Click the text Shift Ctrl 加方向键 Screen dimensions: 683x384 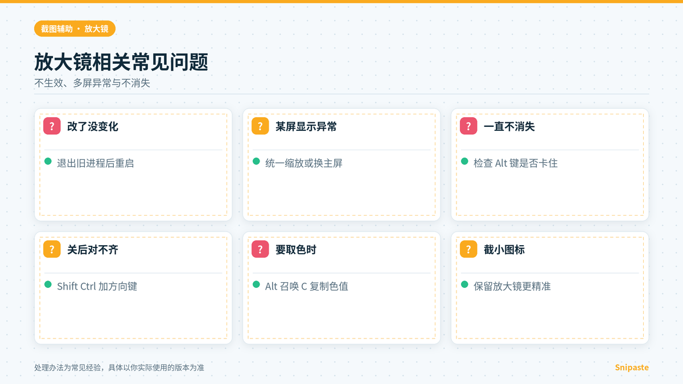pyautogui.click(x=97, y=286)
